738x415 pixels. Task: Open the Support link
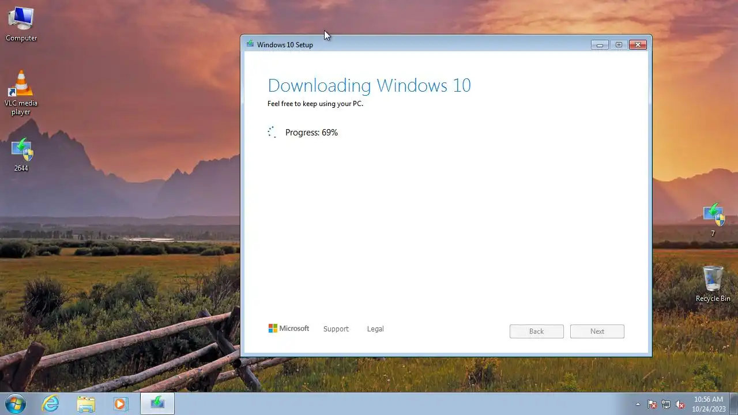pyautogui.click(x=336, y=329)
